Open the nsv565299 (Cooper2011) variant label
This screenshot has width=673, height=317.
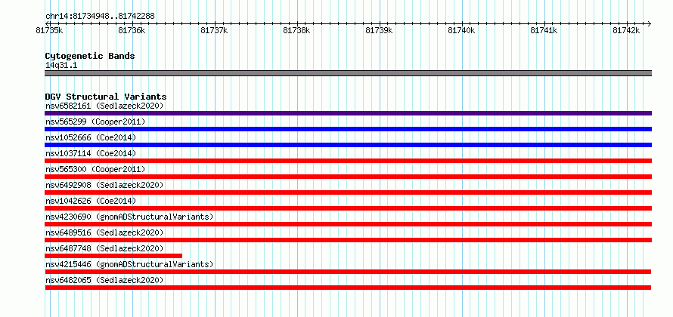point(95,122)
